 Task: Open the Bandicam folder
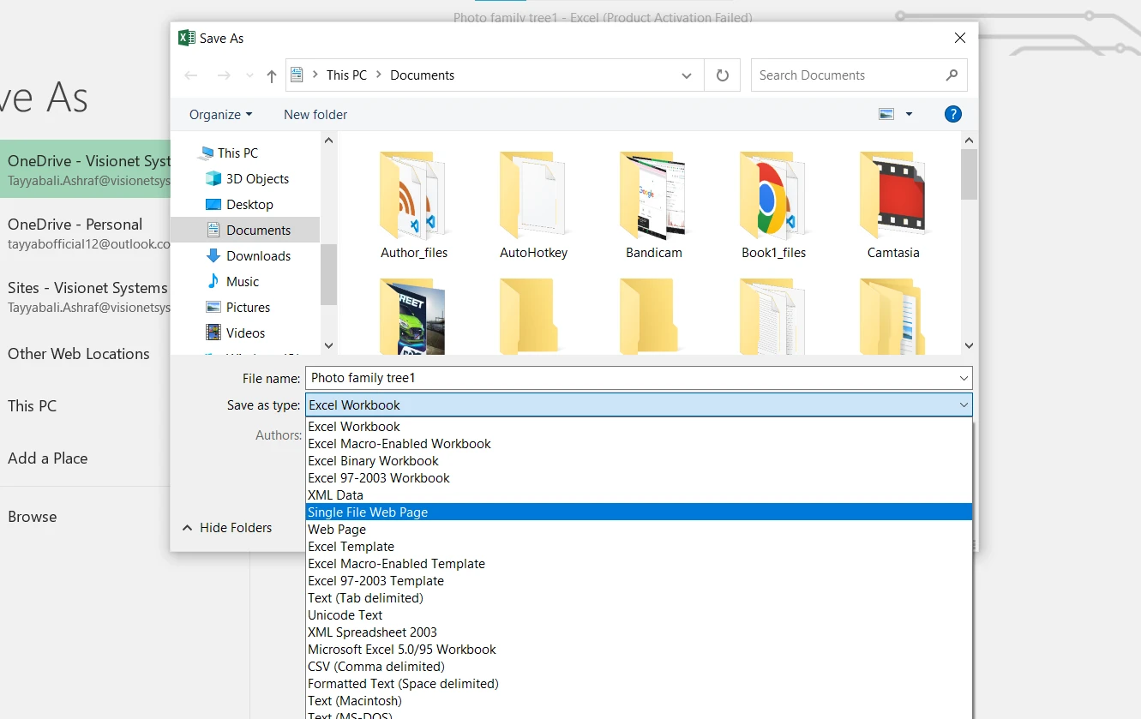653,206
